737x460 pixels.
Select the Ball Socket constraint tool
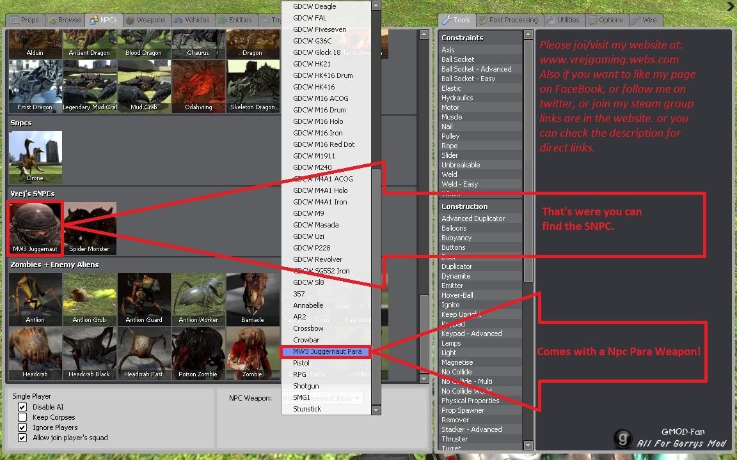(481, 59)
